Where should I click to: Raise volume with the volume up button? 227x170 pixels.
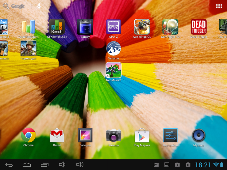click(x=80, y=165)
